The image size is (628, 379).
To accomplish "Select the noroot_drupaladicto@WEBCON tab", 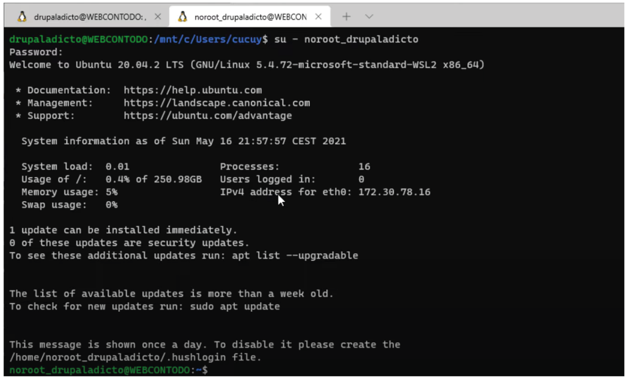I will click(250, 17).
